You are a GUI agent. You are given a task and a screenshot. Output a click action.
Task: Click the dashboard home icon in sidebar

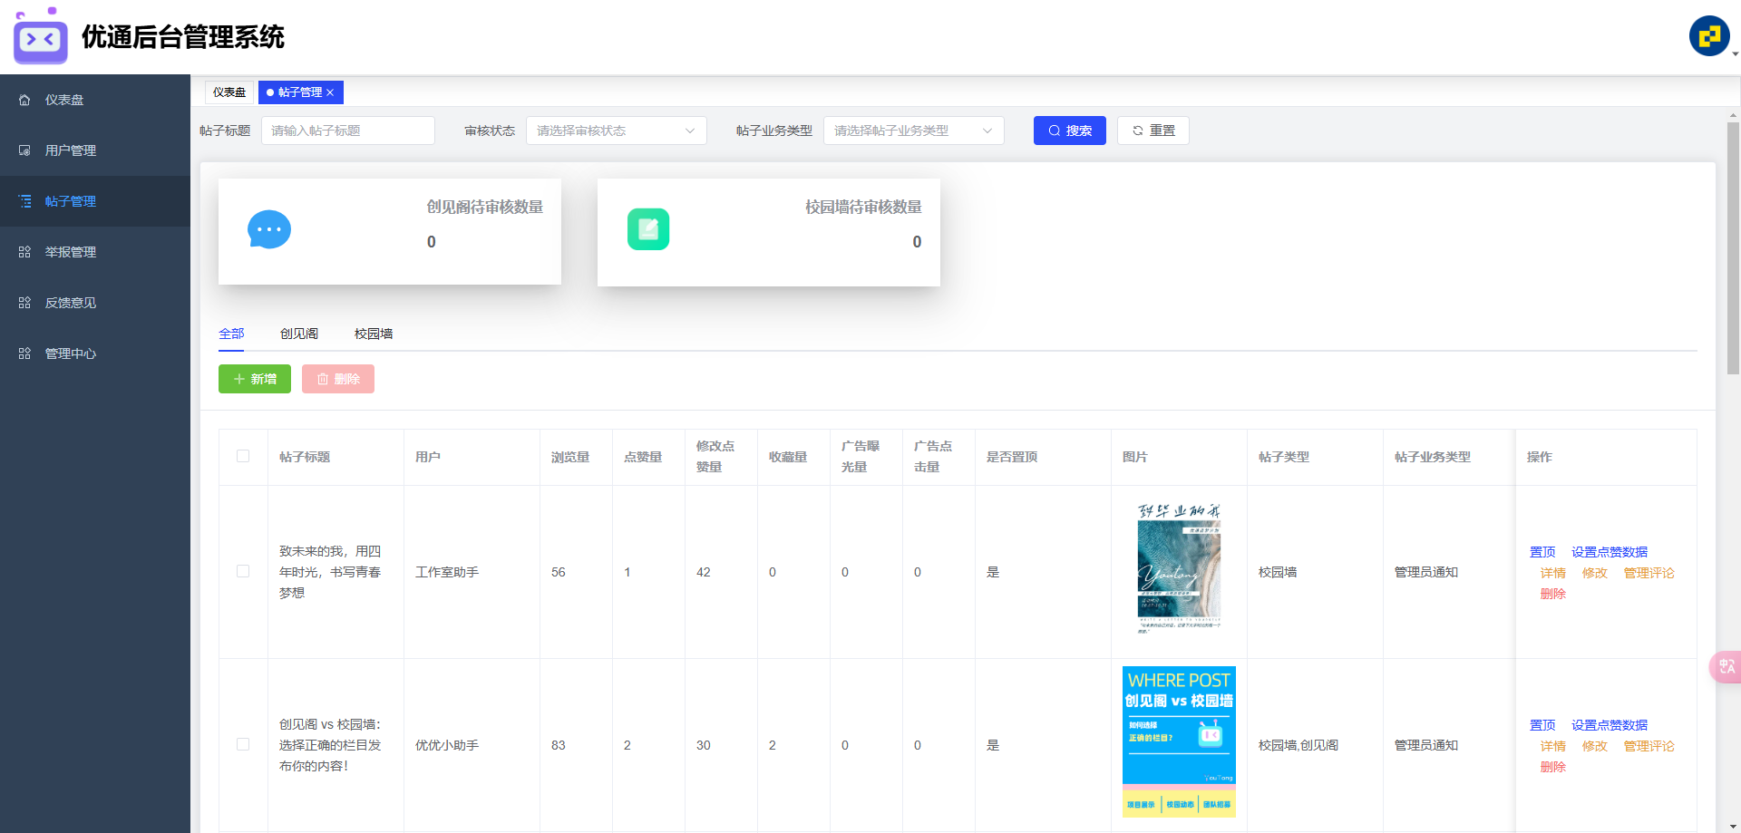click(24, 100)
